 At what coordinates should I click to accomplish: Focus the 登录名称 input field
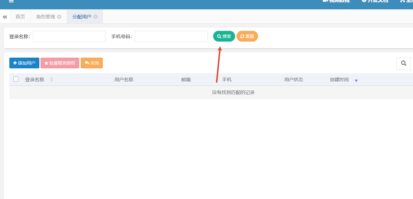click(x=69, y=36)
